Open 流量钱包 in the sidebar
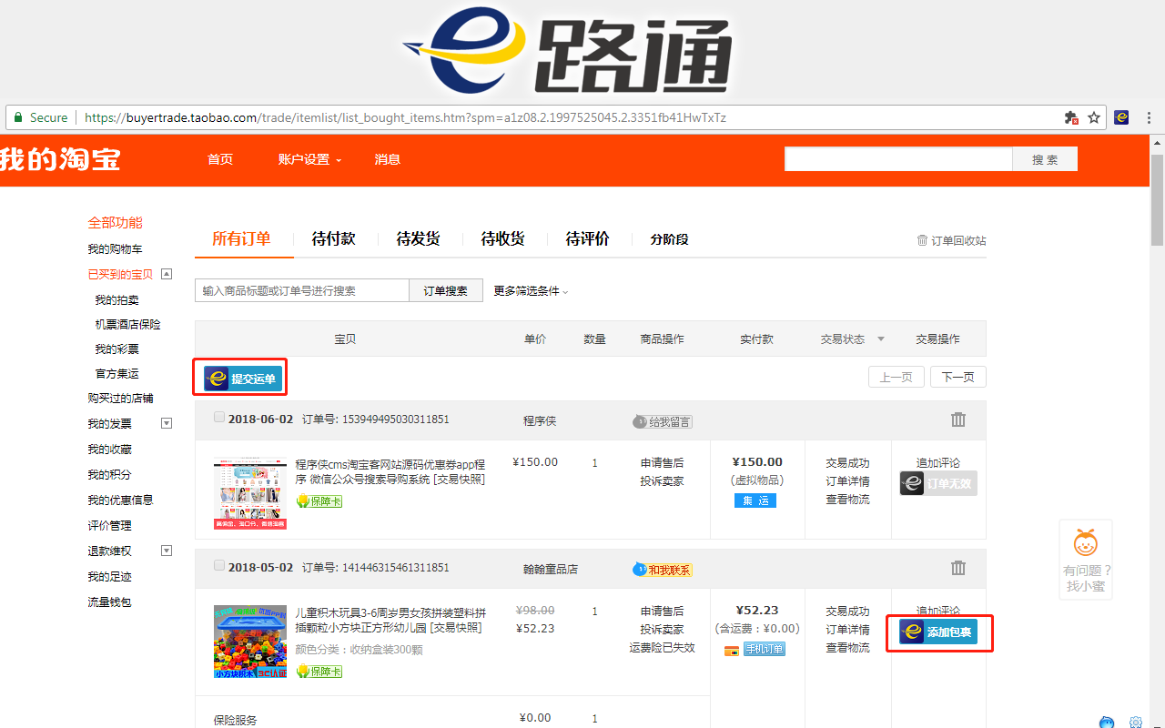The image size is (1165, 728). (109, 602)
